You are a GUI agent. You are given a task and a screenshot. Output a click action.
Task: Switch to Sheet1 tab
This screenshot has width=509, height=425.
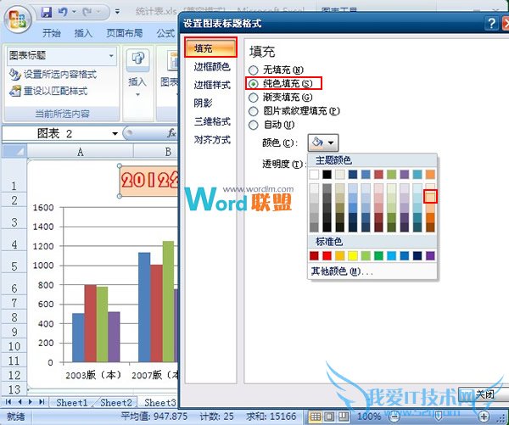(72, 403)
